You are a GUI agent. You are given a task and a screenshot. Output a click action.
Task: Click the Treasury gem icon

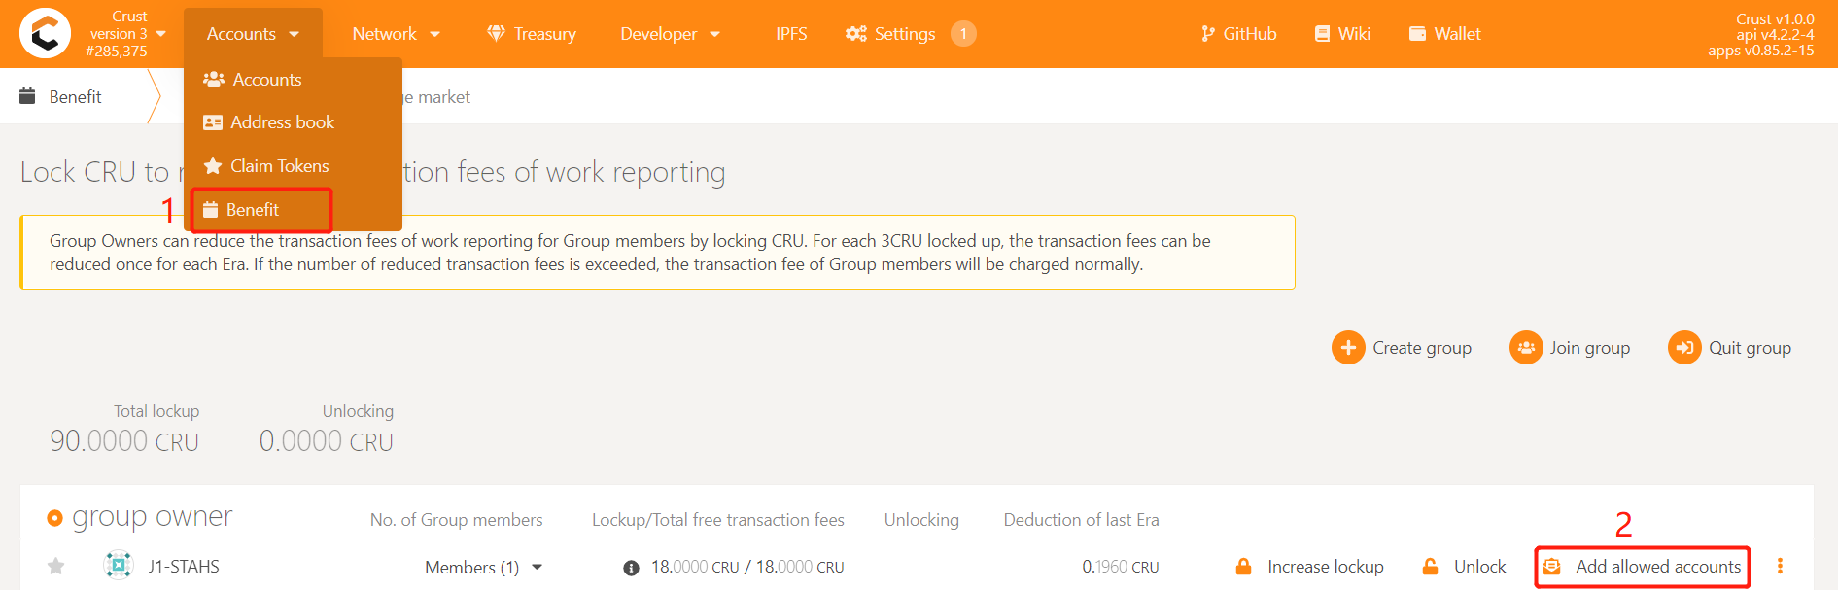click(x=496, y=34)
